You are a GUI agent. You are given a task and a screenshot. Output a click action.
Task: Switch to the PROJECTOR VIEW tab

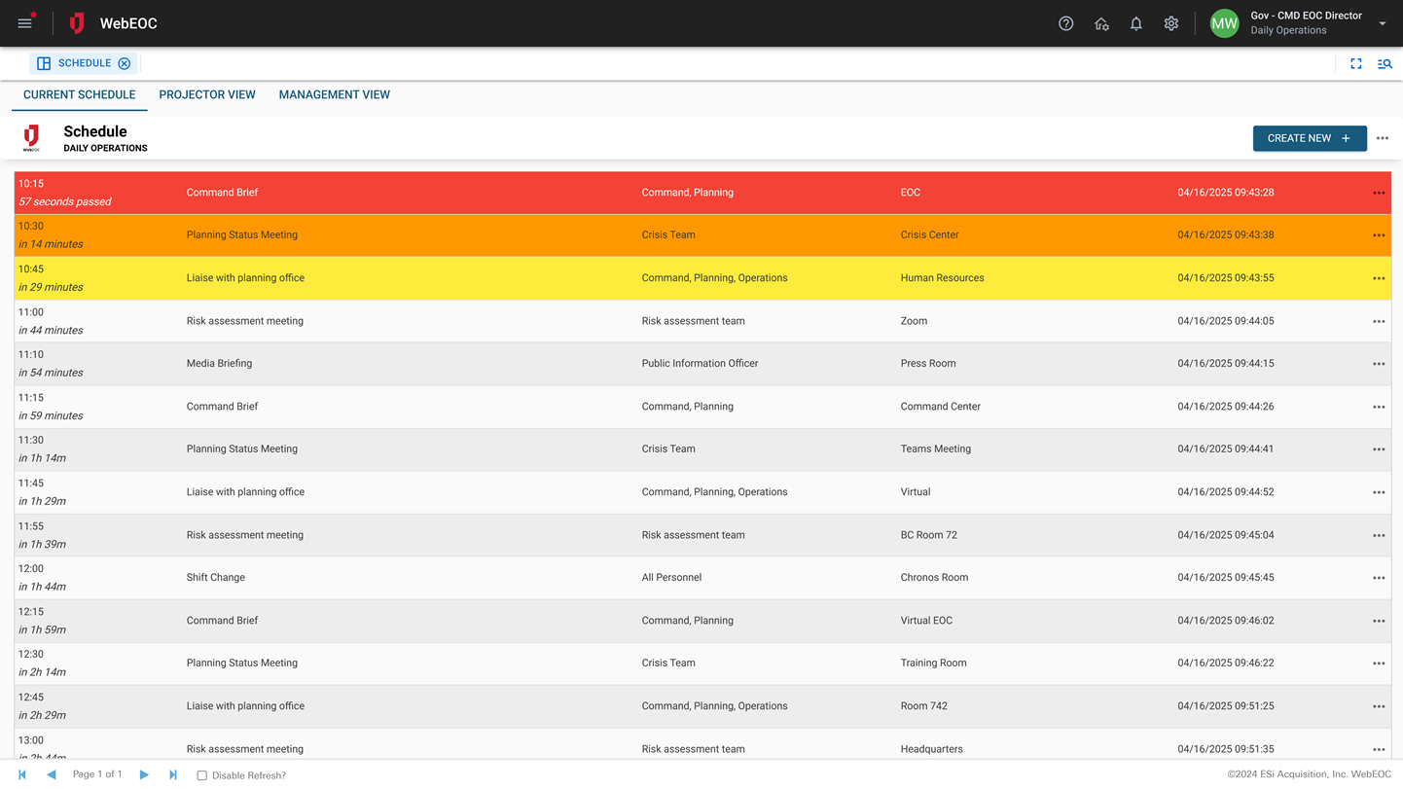207,94
